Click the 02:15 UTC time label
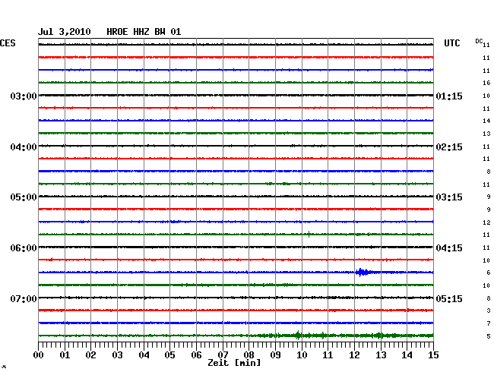 449,147
